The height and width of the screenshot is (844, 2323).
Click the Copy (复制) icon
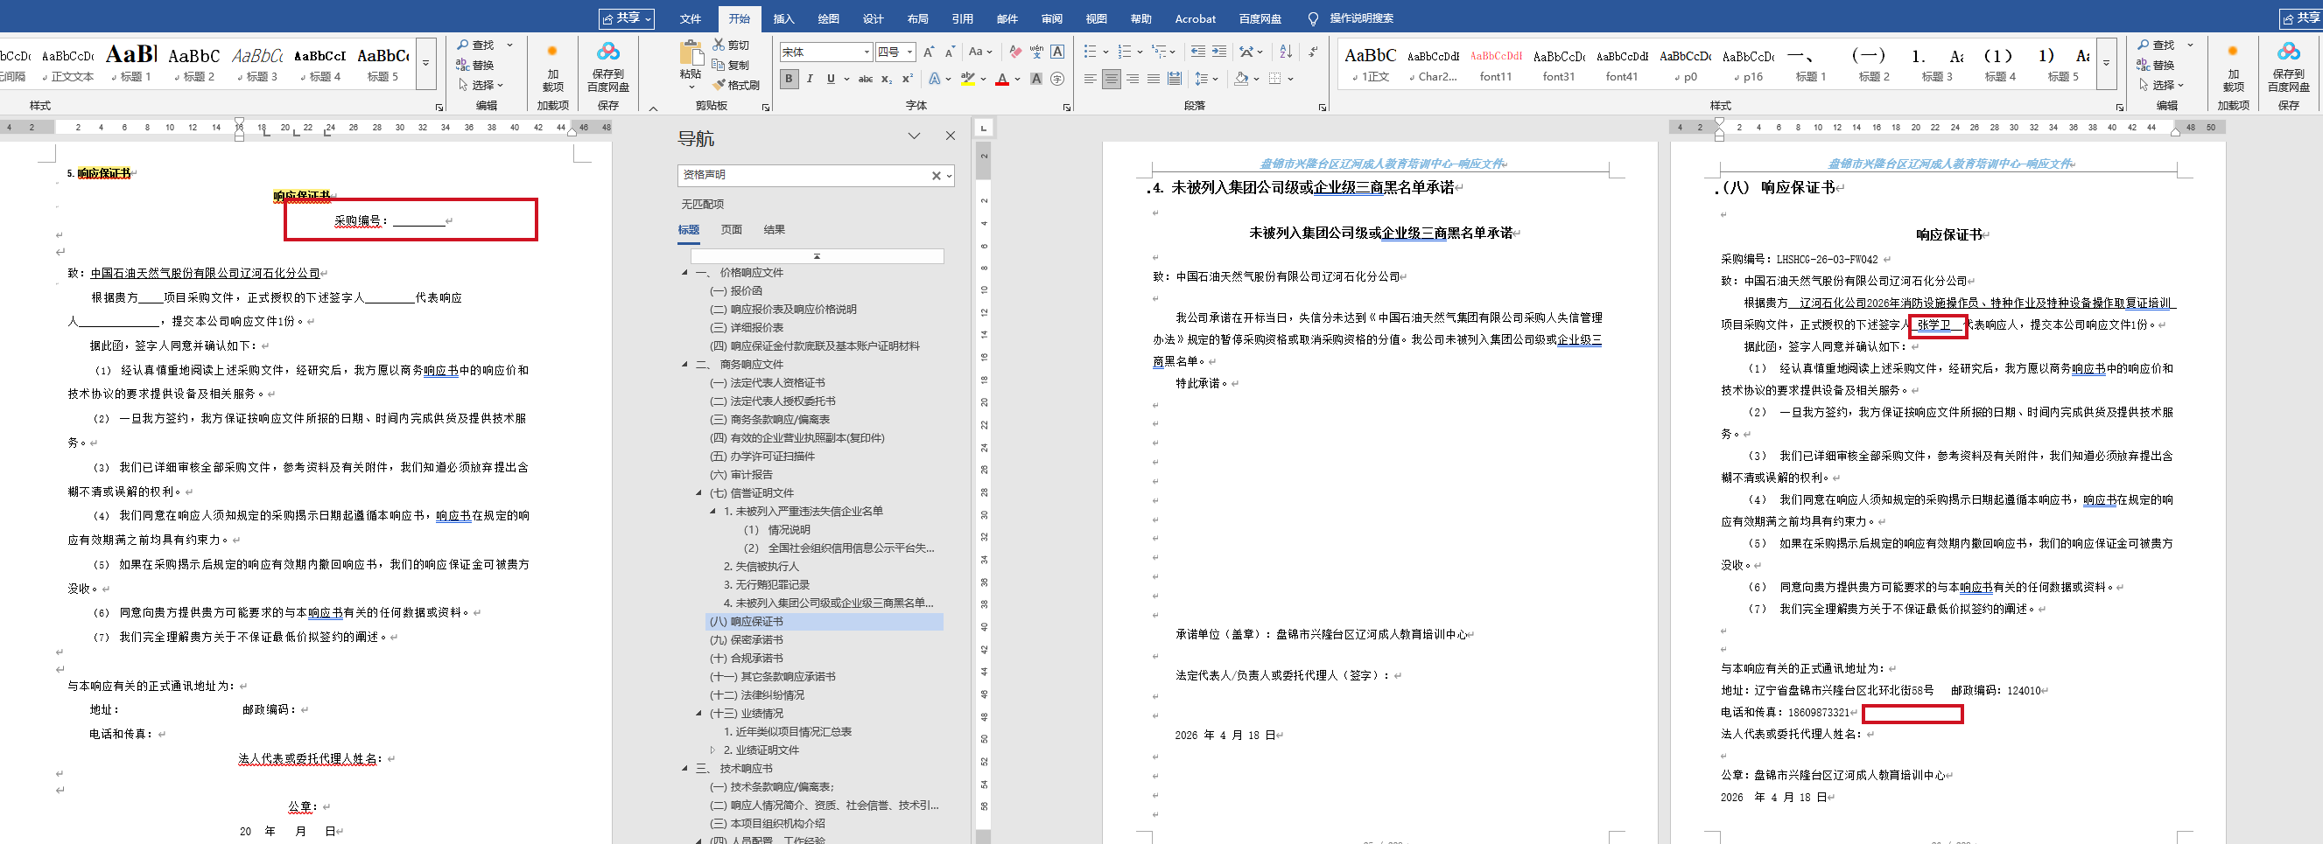click(719, 65)
